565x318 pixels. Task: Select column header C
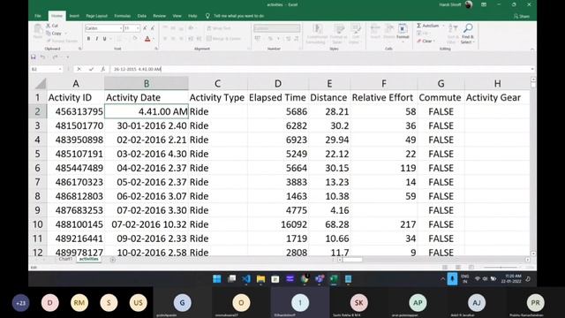218,84
